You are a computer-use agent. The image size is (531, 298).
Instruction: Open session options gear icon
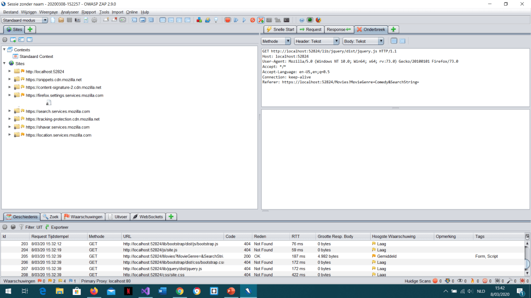(x=94, y=20)
